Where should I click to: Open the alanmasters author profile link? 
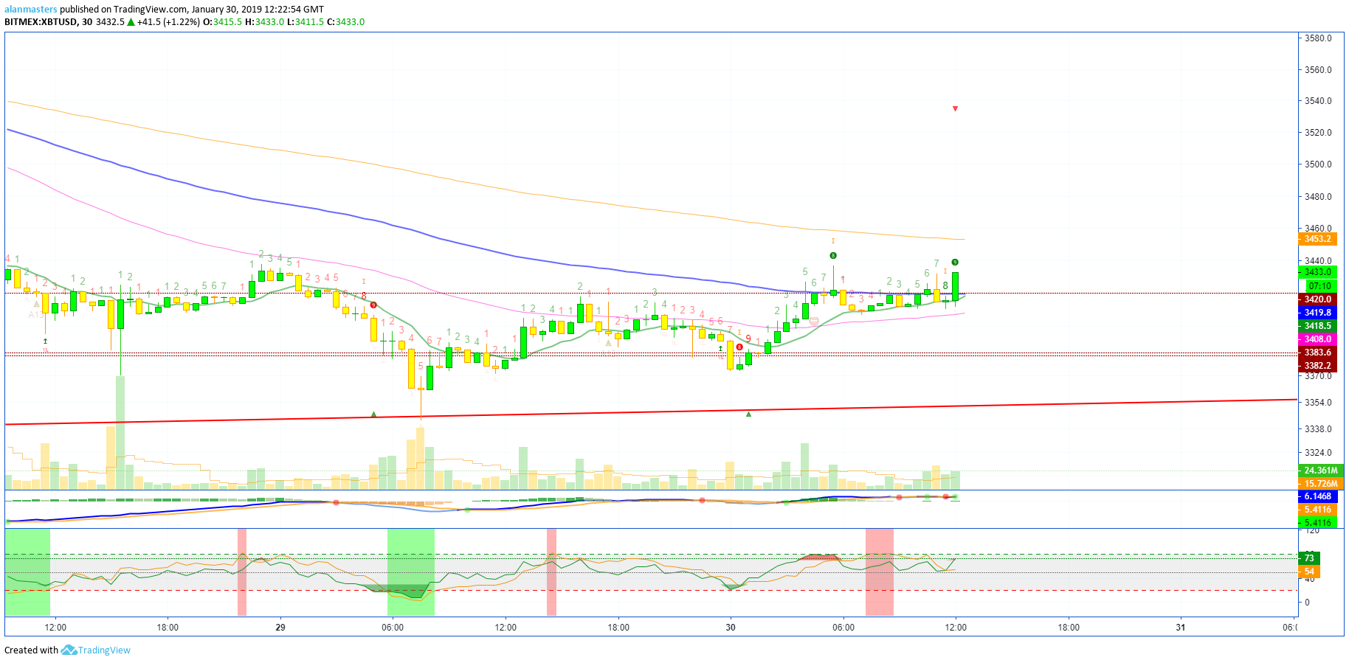coord(31,10)
